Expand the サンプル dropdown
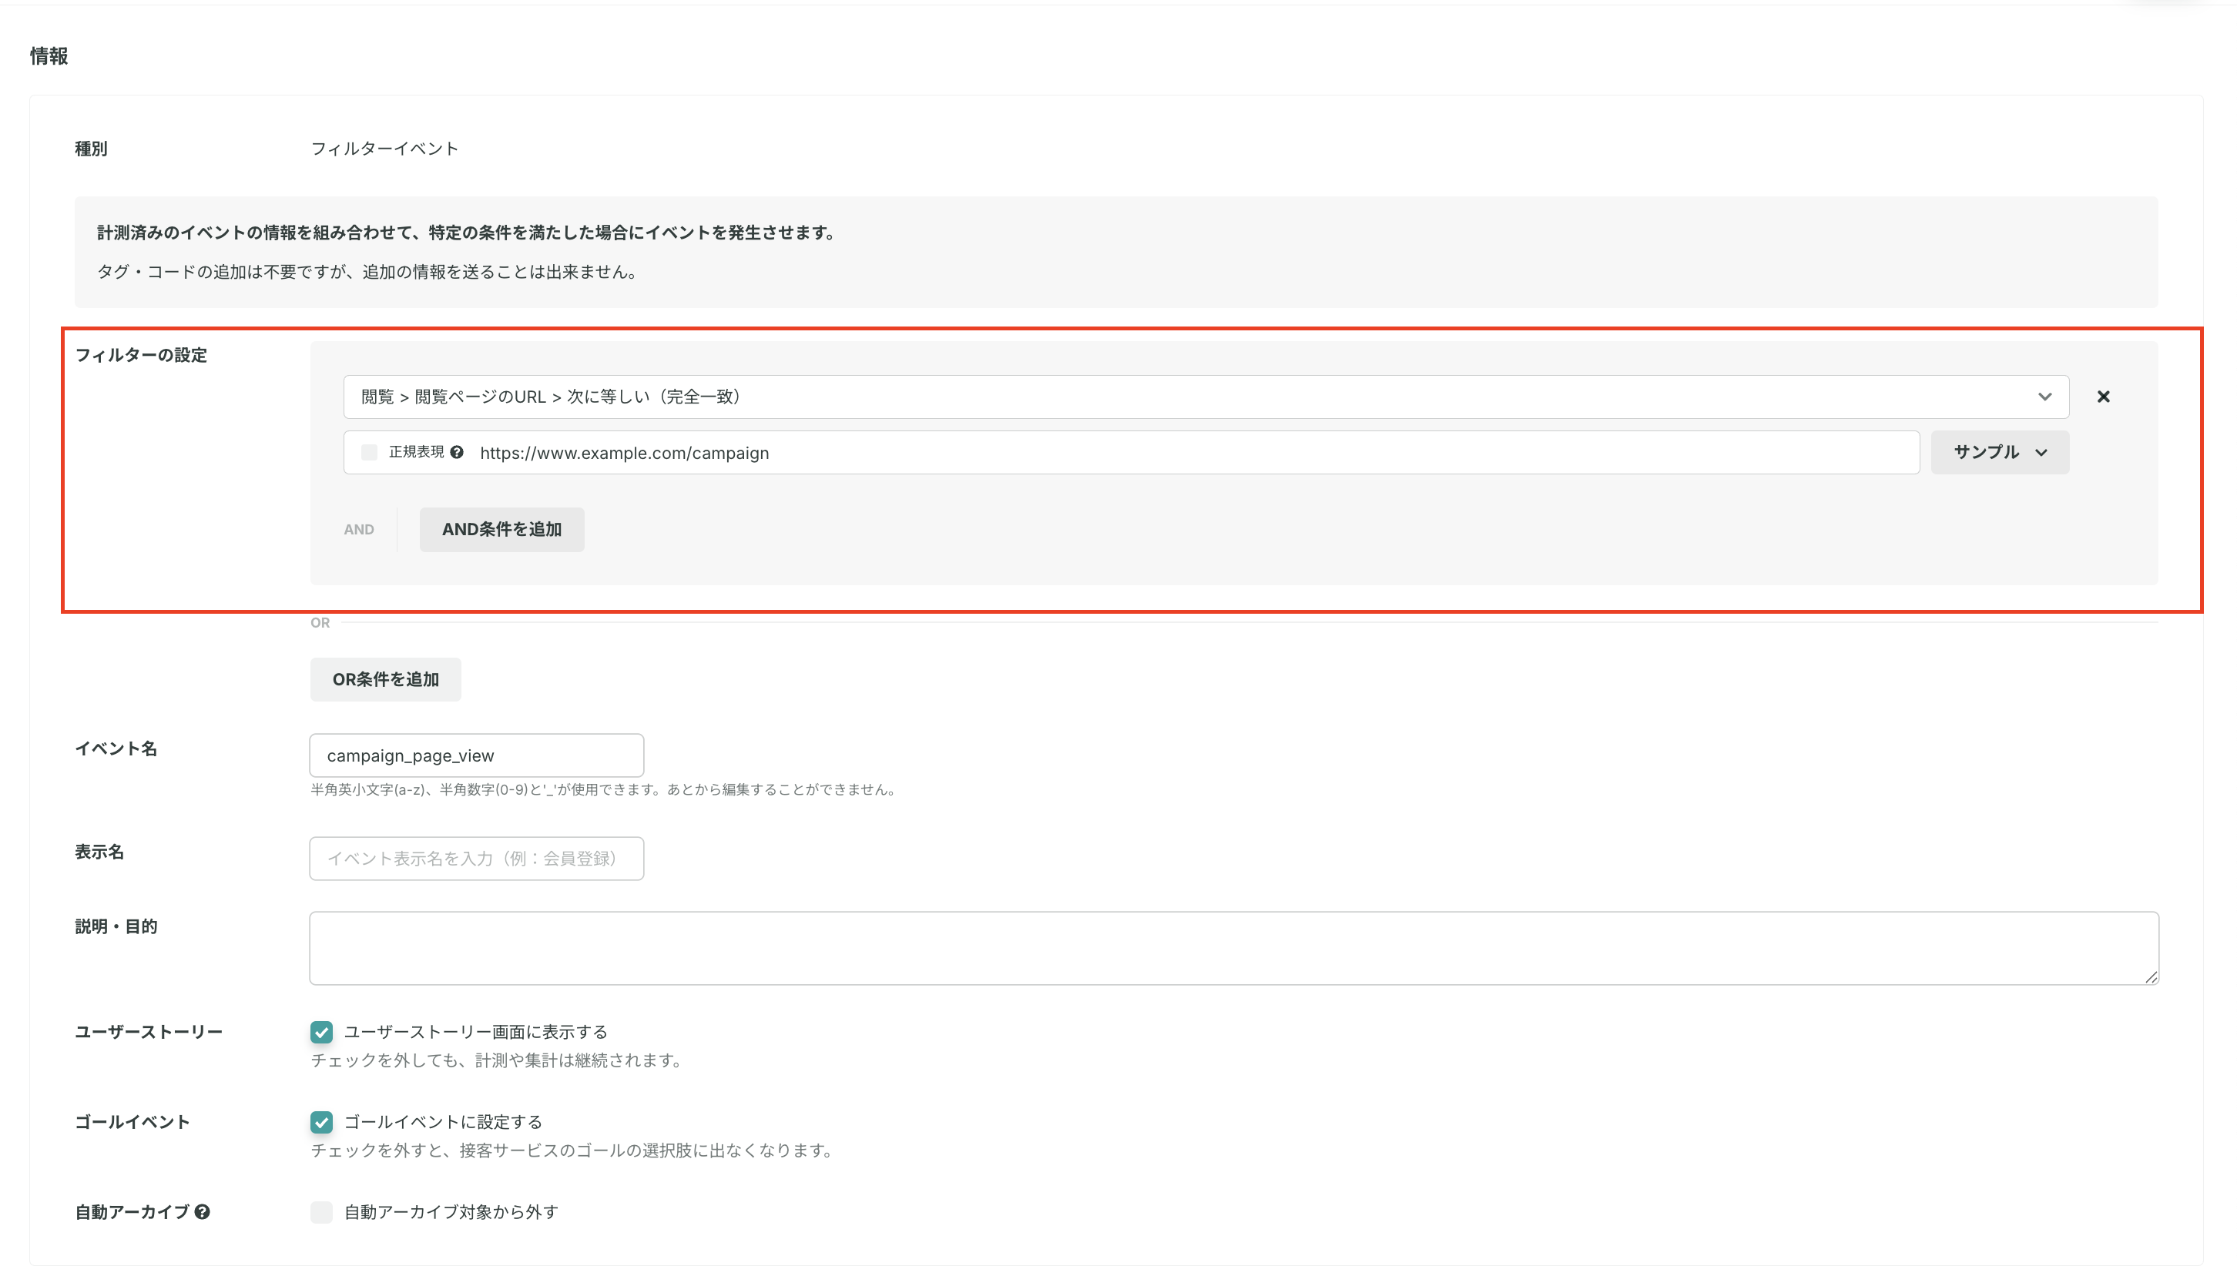2237x1266 pixels. point(2000,452)
